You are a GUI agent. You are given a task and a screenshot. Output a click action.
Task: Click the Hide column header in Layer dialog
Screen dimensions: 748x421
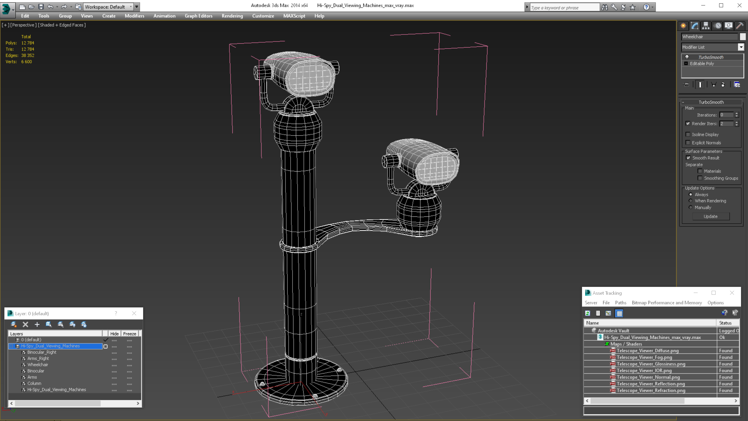pos(114,334)
